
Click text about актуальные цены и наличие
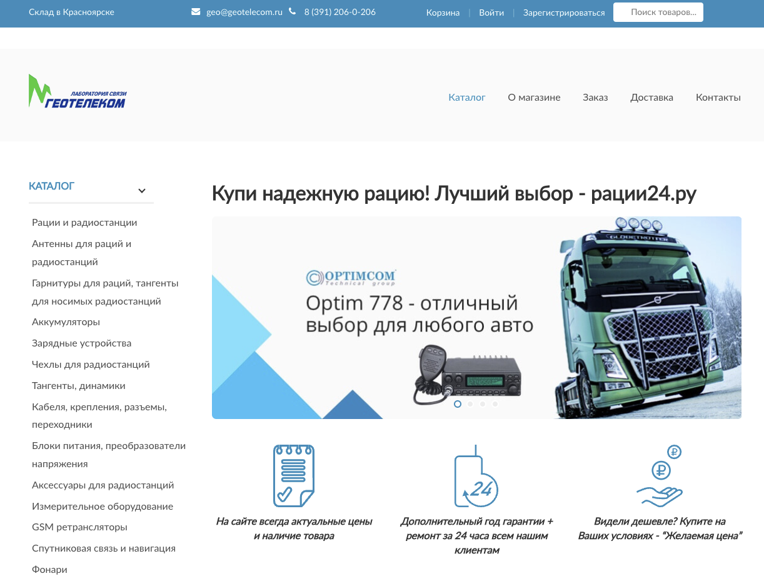click(x=294, y=528)
